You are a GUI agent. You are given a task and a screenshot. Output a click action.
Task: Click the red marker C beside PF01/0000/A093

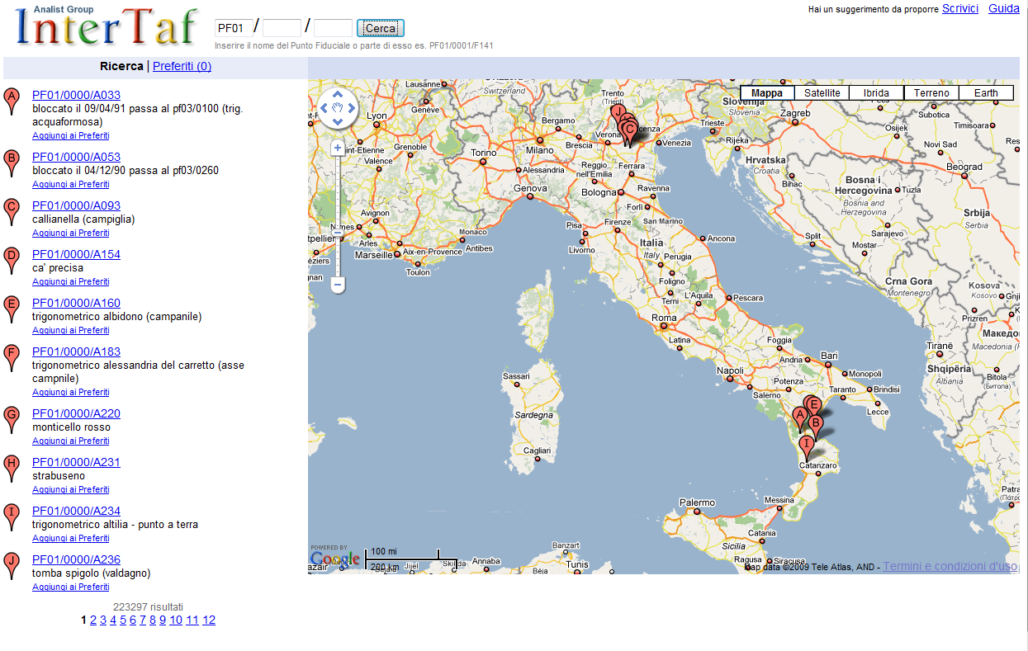pos(12,212)
